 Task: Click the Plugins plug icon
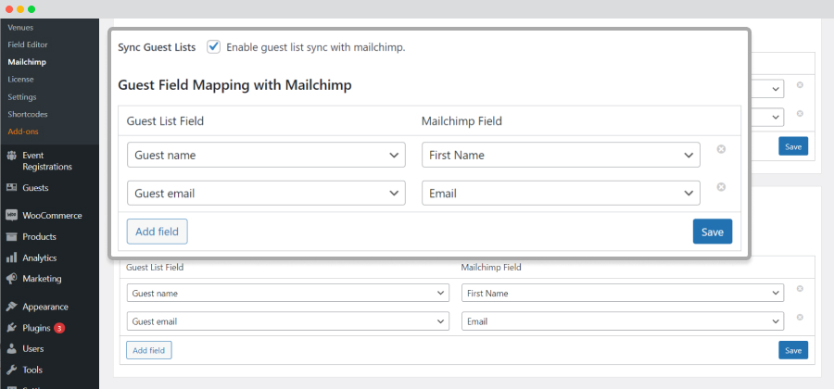(11, 328)
